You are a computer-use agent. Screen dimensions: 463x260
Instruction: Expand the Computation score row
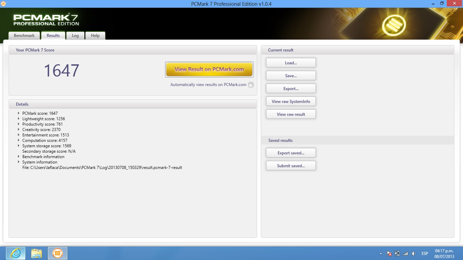(x=19, y=140)
